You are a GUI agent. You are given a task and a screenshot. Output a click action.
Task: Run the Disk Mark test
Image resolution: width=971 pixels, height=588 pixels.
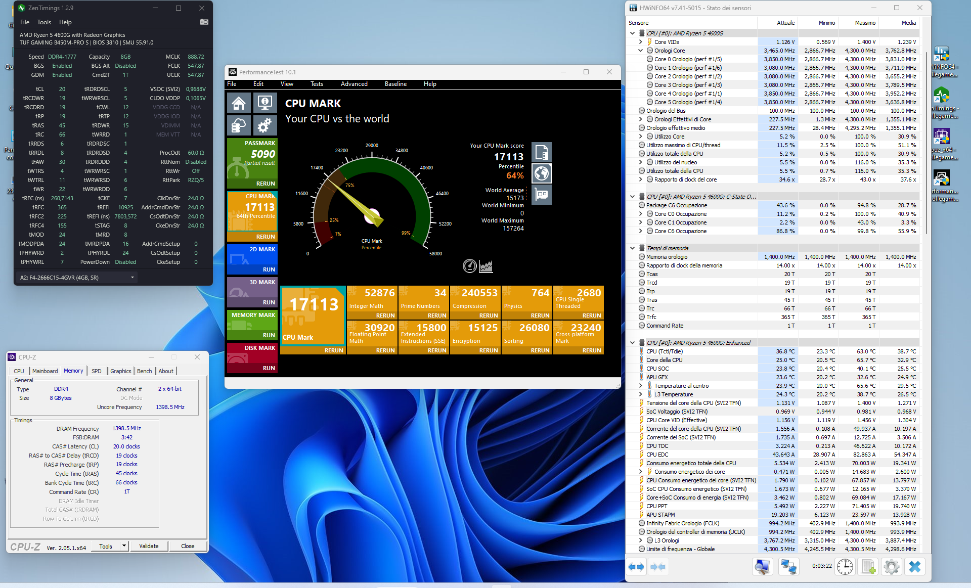[x=269, y=368]
